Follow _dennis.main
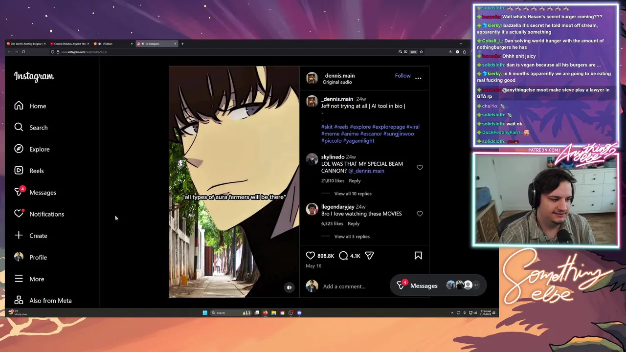The height and width of the screenshot is (352, 626). (402, 76)
